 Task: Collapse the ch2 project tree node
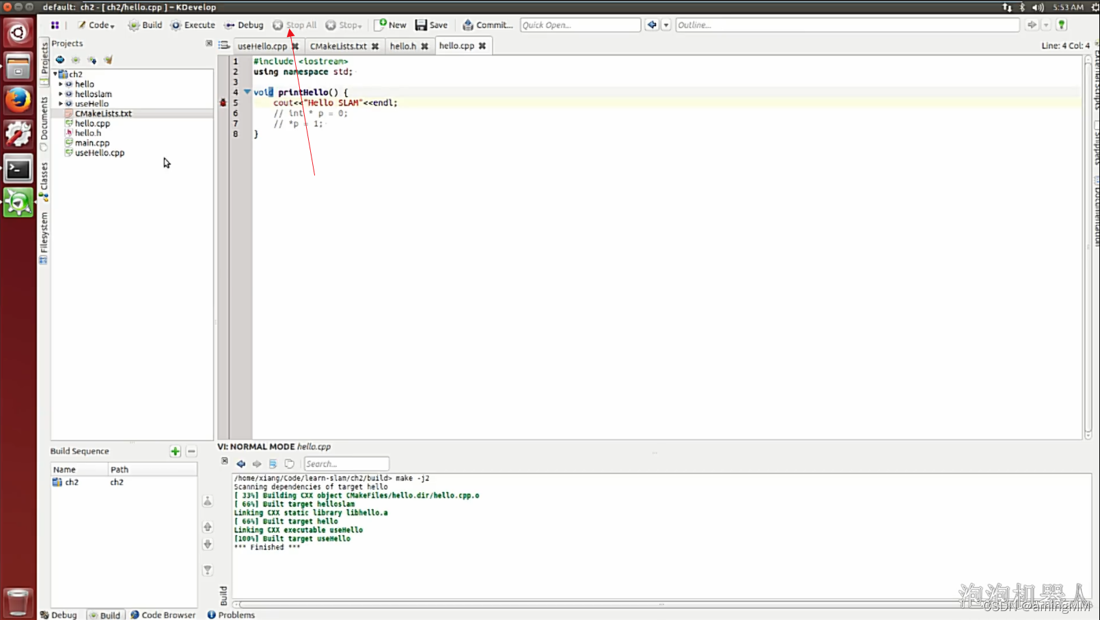click(x=55, y=74)
